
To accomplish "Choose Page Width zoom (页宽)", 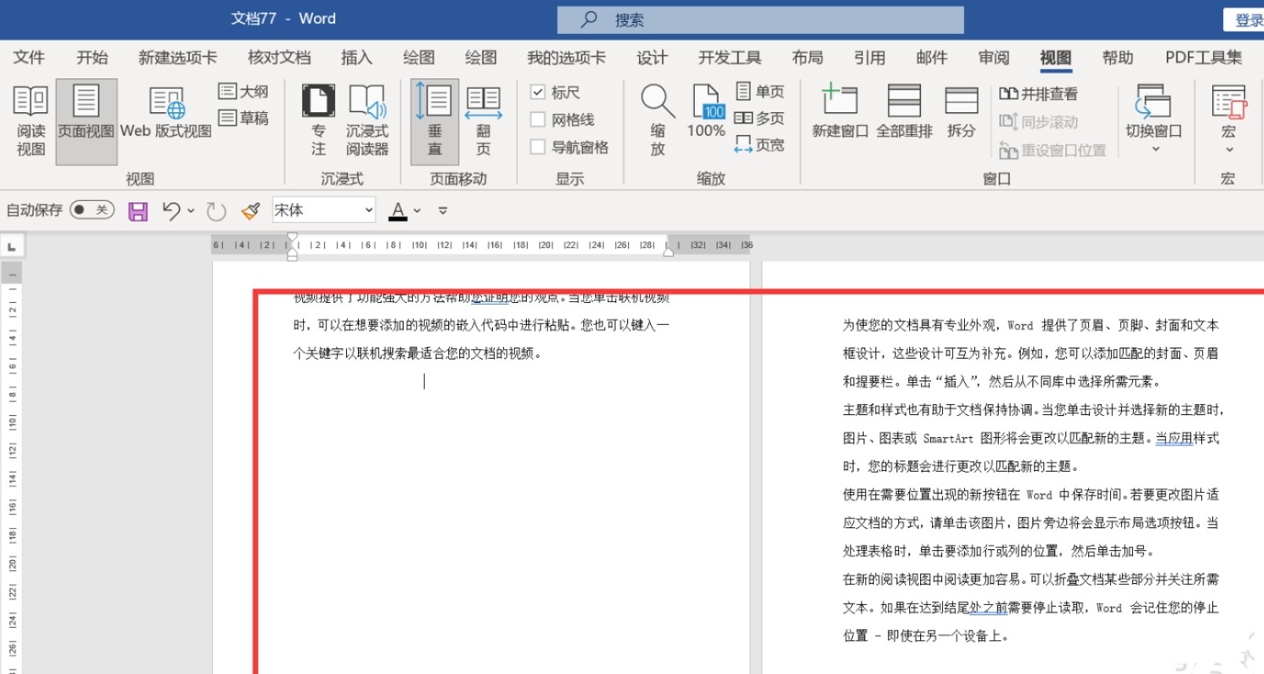I will point(760,145).
